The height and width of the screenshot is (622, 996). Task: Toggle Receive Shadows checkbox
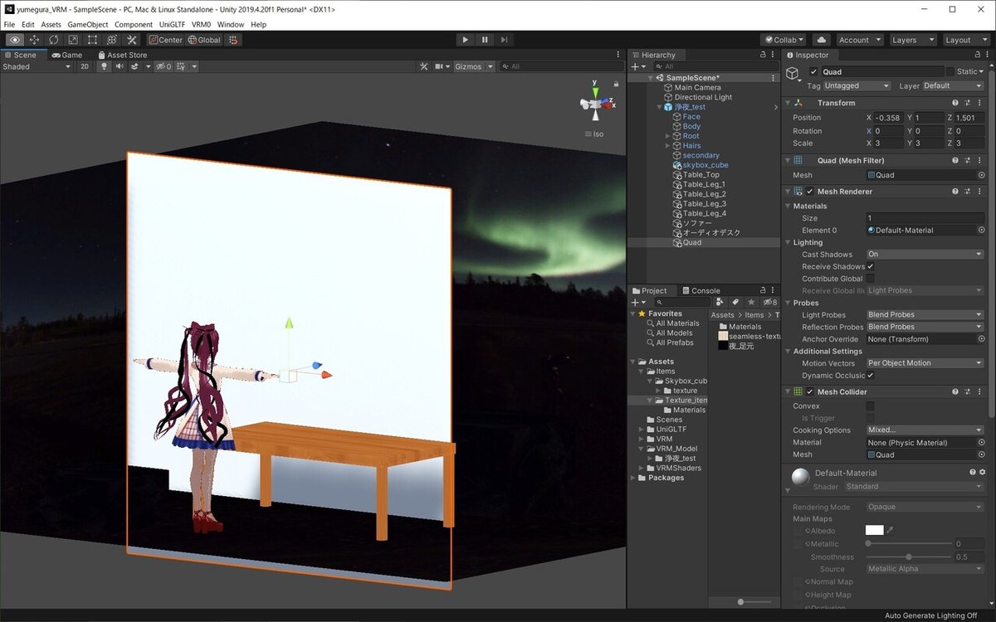pyautogui.click(x=871, y=266)
